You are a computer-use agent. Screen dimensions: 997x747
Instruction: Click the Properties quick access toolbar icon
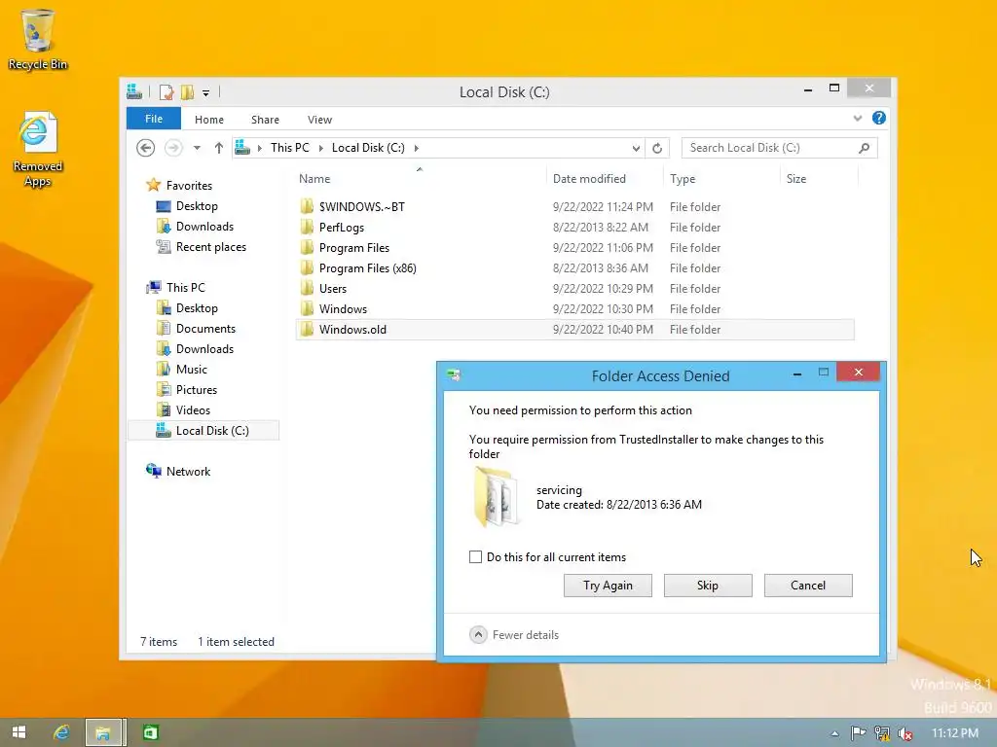[x=166, y=92]
